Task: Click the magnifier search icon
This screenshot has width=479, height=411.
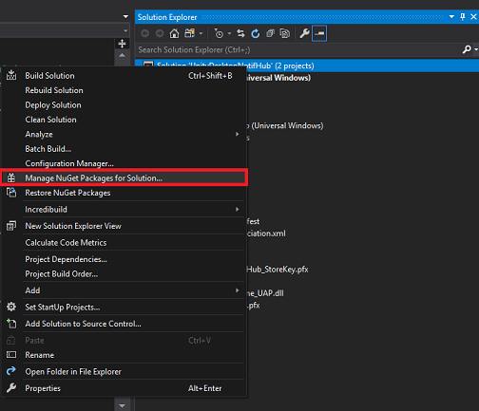Action: (x=467, y=49)
